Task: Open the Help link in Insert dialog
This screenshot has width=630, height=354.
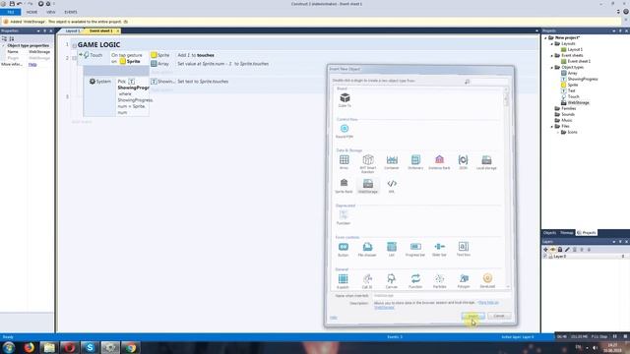Action: (x=333, y=318)
